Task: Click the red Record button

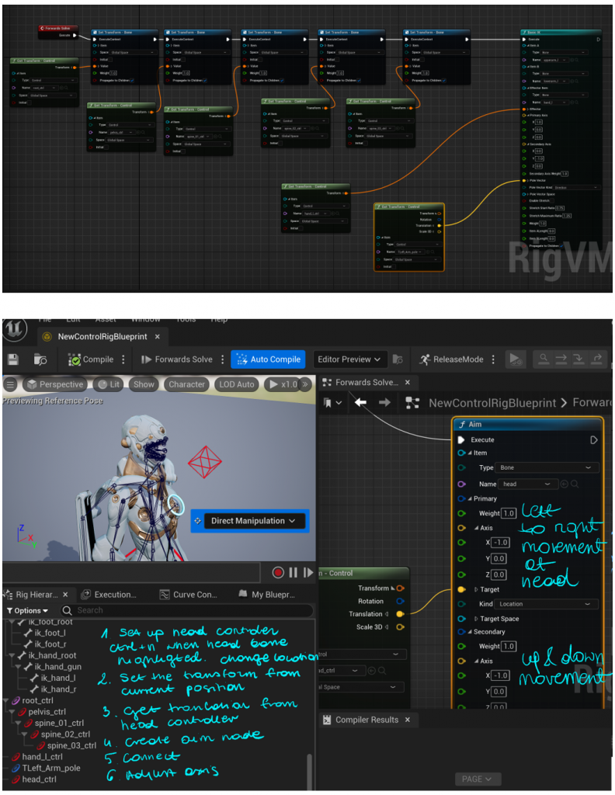Action: [x=278, y=572]
